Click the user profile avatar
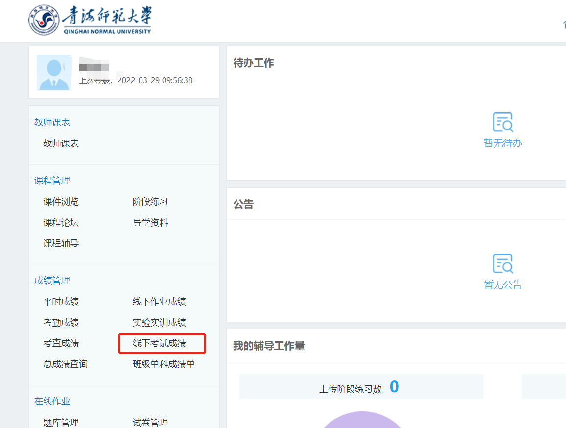Viewport: 566px width, 428px height. [x=54, y=72]
